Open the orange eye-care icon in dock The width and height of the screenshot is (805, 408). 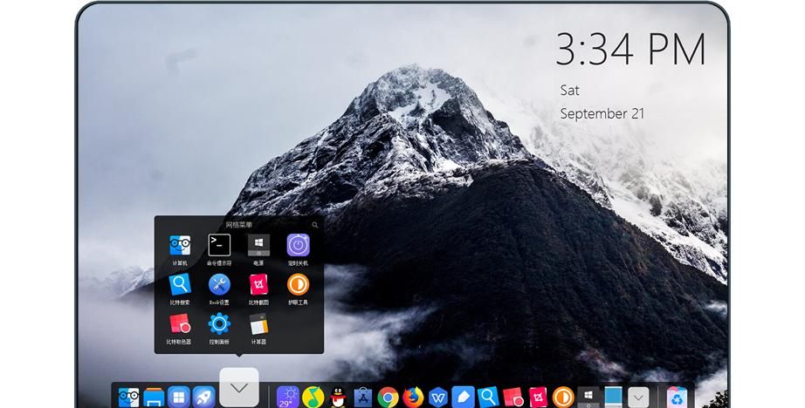click(x=563, y=398)
